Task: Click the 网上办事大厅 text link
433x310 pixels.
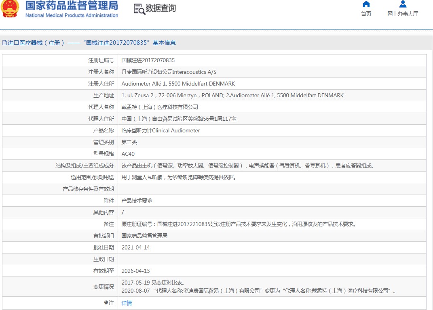Action: point(403,14)
